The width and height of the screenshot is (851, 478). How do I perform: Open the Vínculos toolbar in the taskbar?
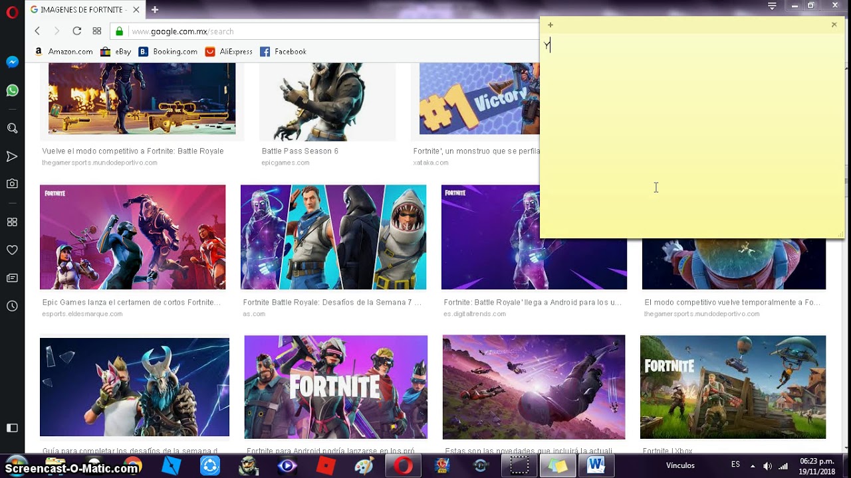coord(680,465)
